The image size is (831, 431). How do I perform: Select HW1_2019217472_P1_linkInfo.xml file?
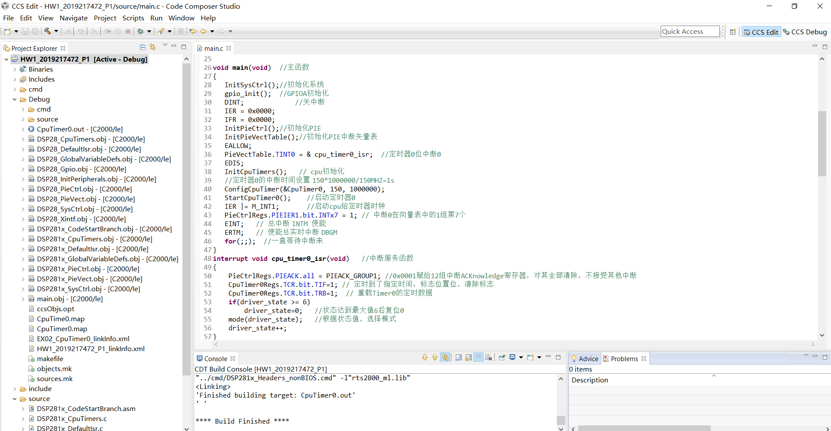(x=90, y=349)
